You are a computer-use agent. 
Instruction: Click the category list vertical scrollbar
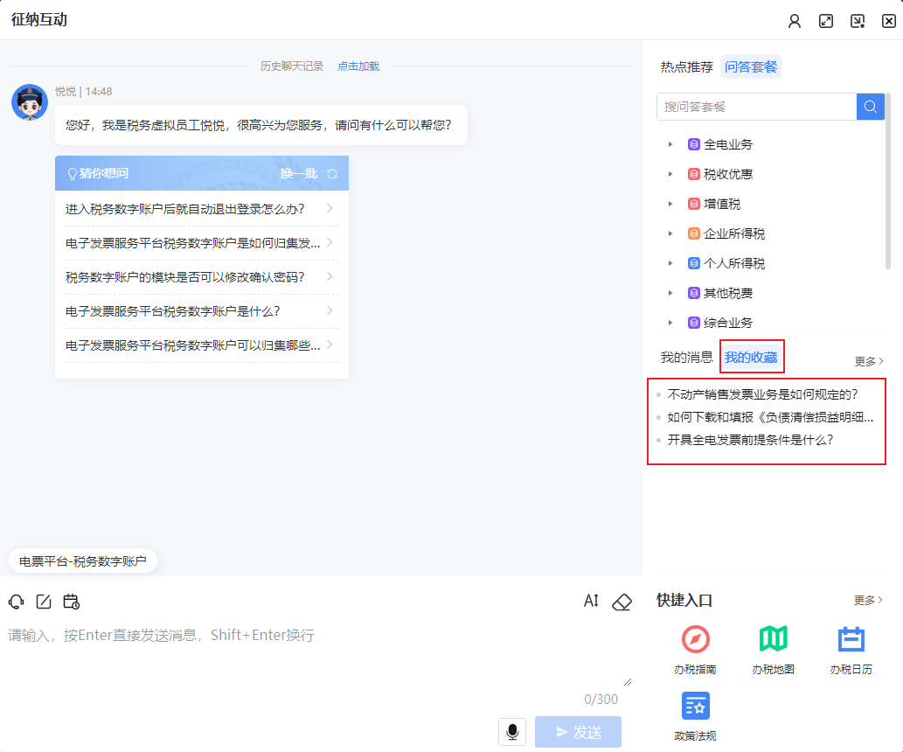coord(887,181)
